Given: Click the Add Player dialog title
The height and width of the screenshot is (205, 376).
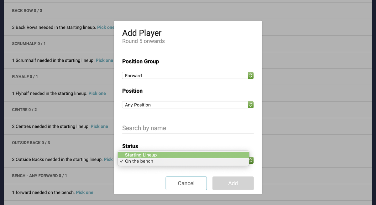Looking at the screenshot, I should [x=142, y=33].
